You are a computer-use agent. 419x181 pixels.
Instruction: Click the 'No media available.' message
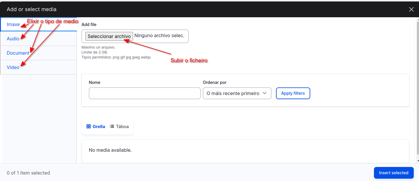110,150
